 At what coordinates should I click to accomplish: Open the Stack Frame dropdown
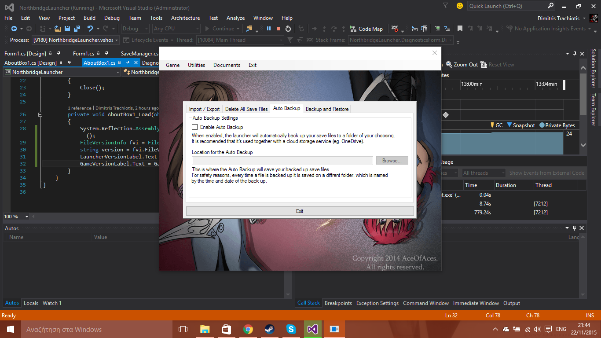pos(401,40)
